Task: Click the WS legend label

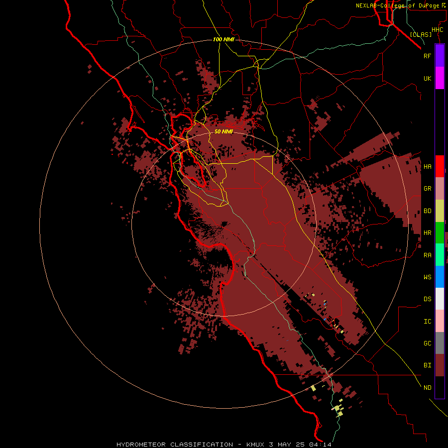Action: (x=427, y=277)
